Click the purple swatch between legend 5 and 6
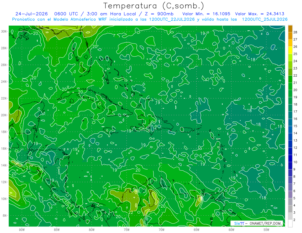This screenshot has height=233, width=302. click(290, 194)
